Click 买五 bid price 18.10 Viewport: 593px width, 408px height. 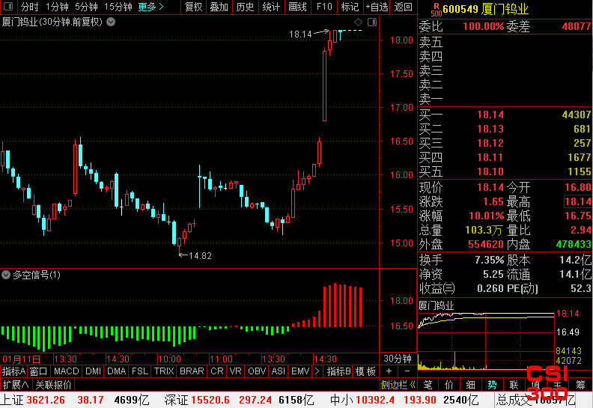click(490, 171)
